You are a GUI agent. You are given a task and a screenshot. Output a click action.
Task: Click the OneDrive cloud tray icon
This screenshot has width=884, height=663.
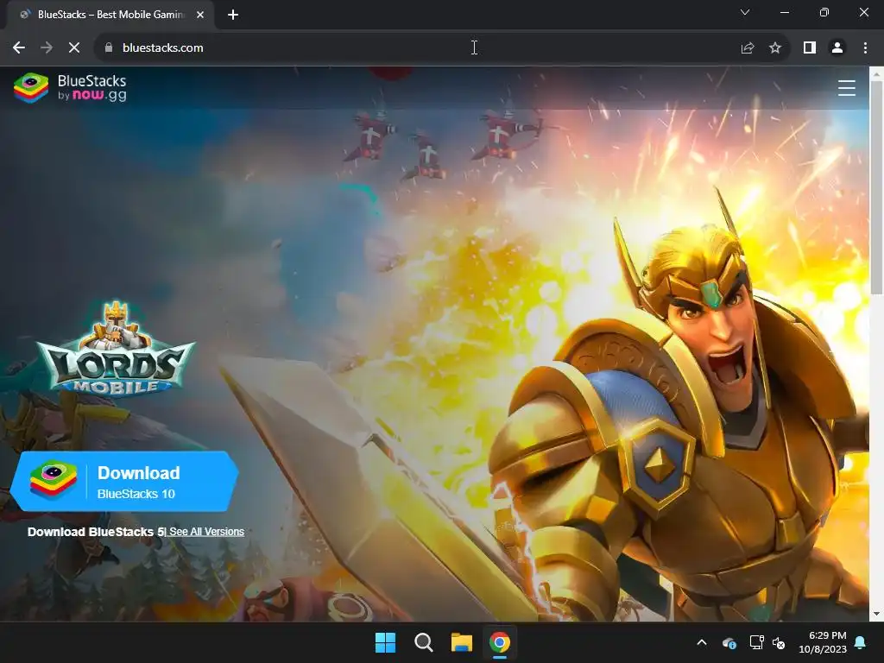[729, 642]
